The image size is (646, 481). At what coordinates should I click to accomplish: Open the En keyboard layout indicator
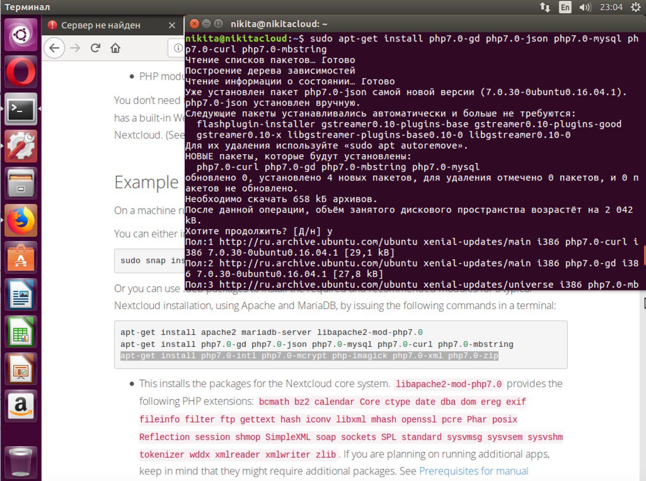(565, 7)
